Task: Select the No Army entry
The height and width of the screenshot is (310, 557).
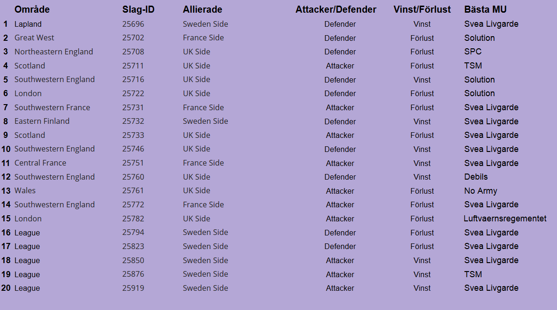Action: 481,191
